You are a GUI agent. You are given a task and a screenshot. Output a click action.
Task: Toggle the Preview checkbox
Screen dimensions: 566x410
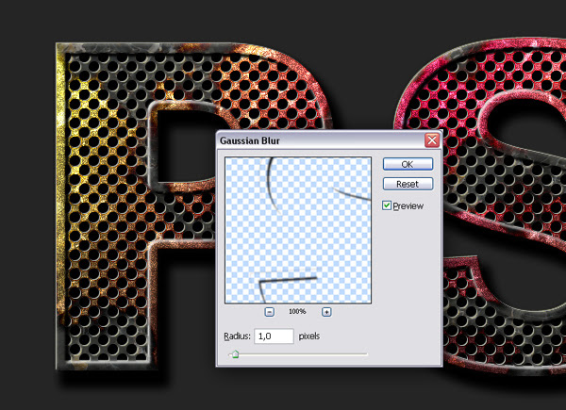pyautogui.click(x=387, y=205)
